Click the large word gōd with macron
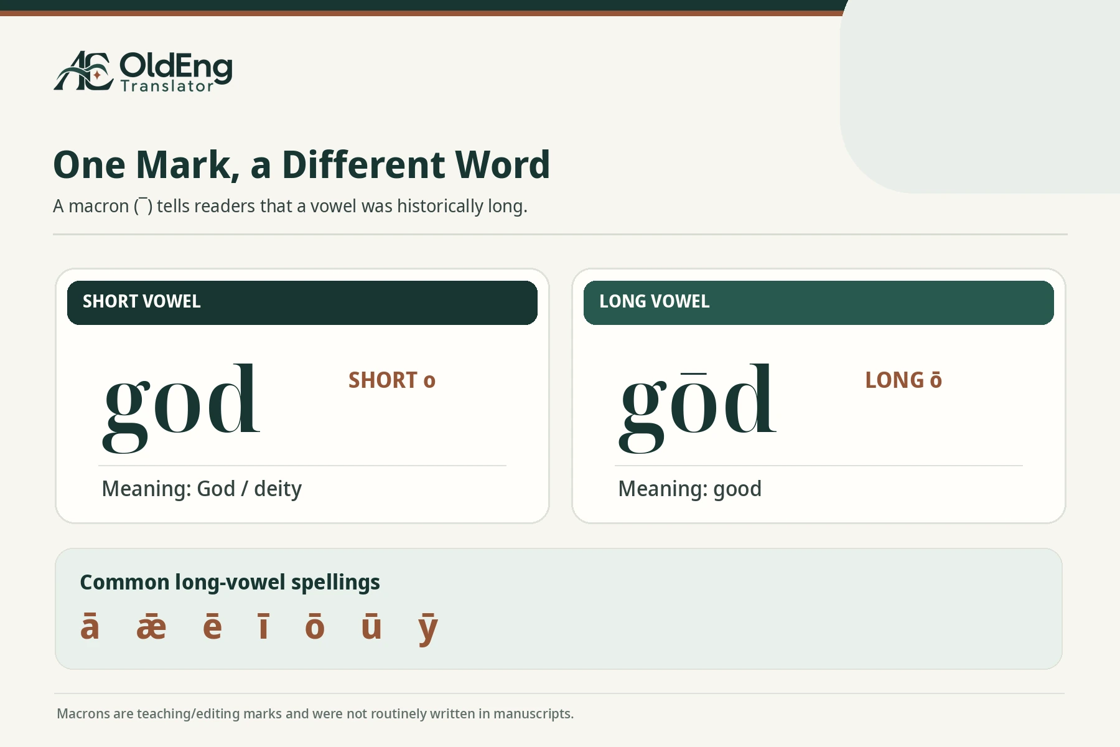The width and height of the screenshot is (1120, 747). 698,408
